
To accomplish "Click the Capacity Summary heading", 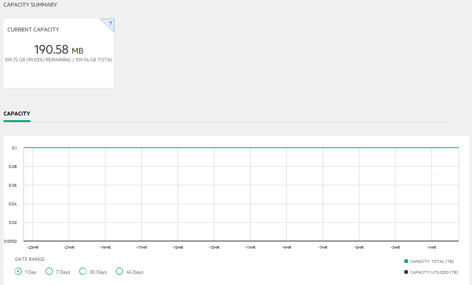I will pos(30,5).
